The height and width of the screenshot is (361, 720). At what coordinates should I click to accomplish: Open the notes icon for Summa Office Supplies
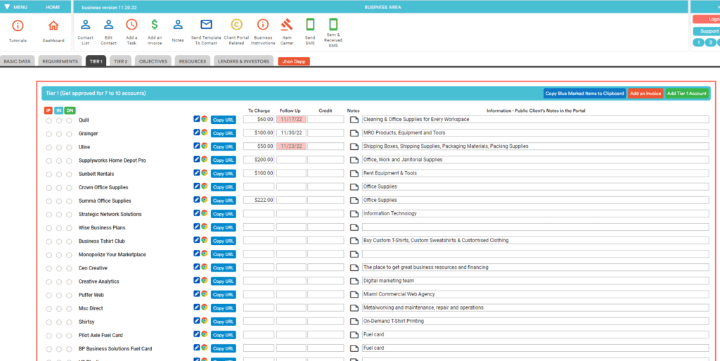pos(354,201)
